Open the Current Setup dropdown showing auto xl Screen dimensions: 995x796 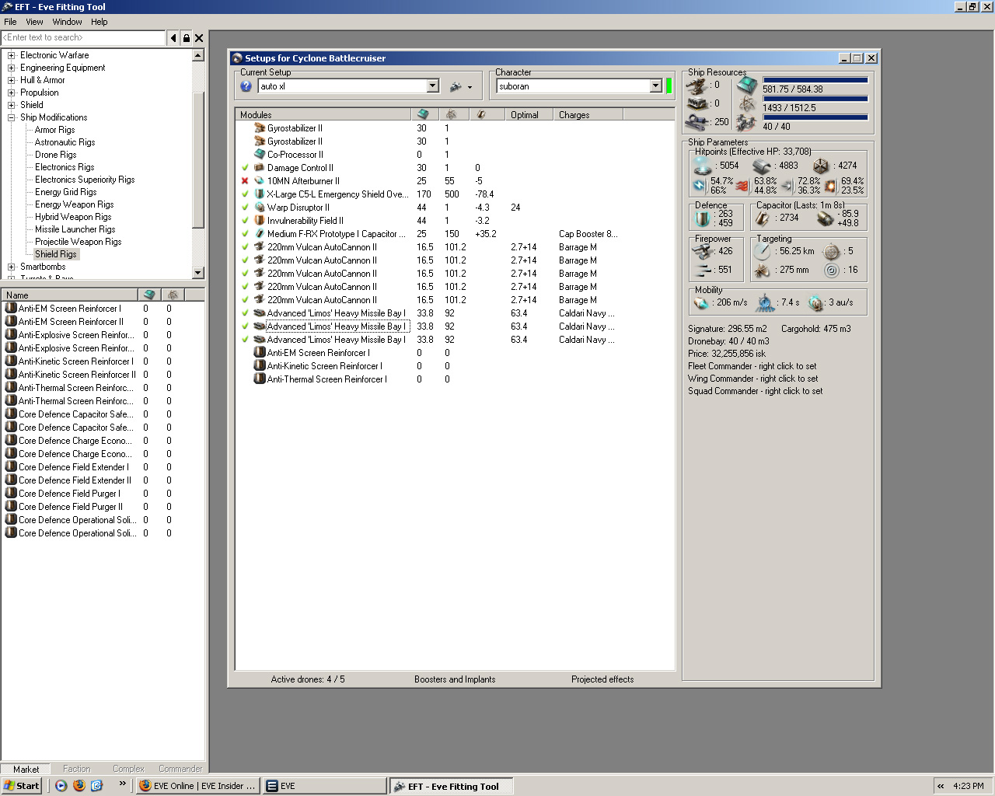pyautogui.click(x=433, y=86)
